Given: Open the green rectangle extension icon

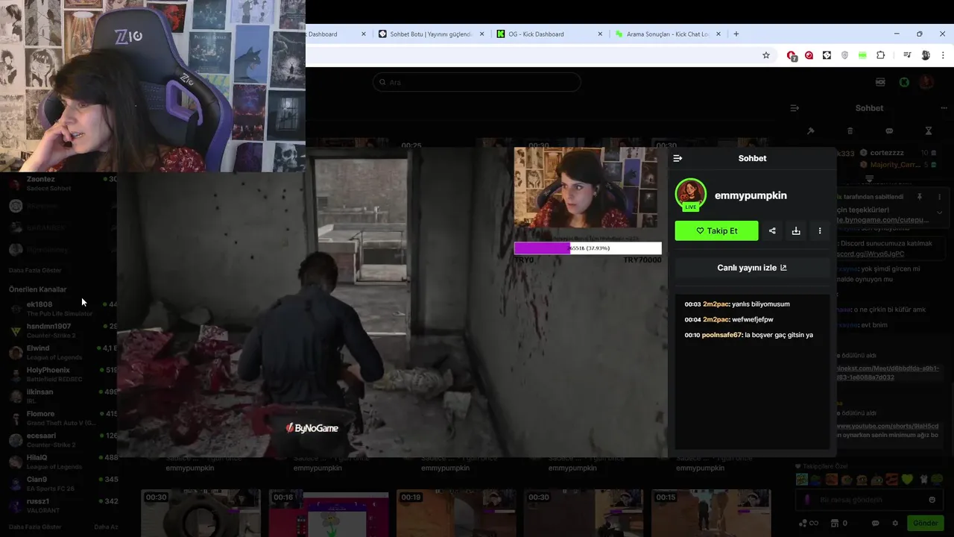Looking at the screenshot, I should pos(862,55).
